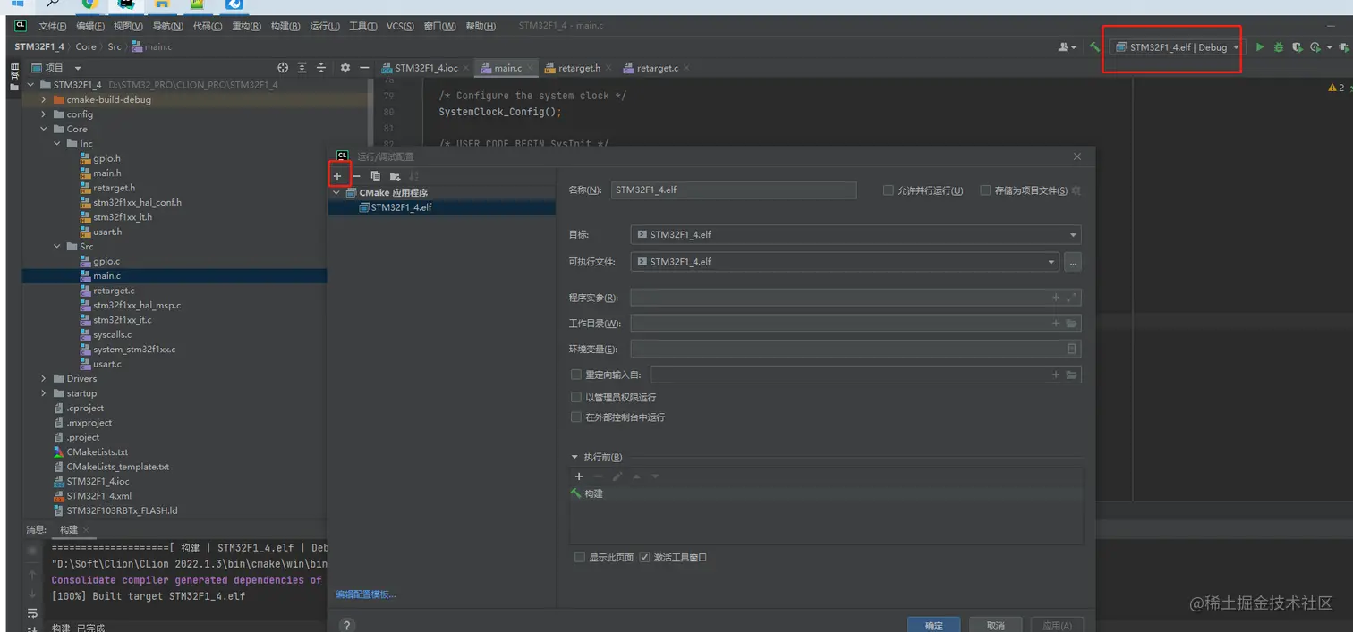The width and height of the screenshot is (1353, 632).
Task: Expand the cmake-build-debug folder
Action: coord(44,99)
